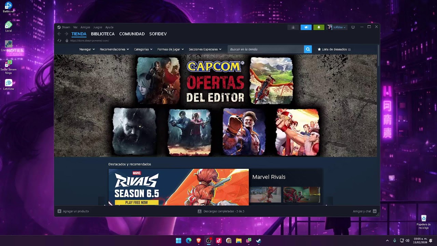The width and height of the screenshot is (437, 246).
Task: Open Battle.net desktop shortcut
Action: coord(9,7)
